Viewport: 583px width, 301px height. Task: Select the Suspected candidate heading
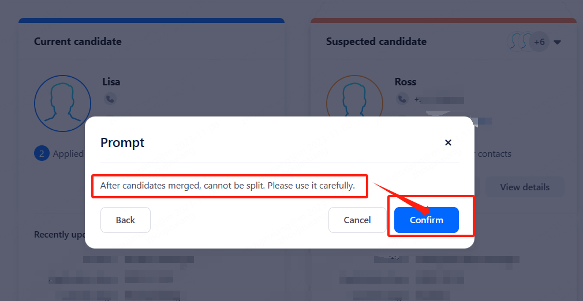tap(376, 42)
